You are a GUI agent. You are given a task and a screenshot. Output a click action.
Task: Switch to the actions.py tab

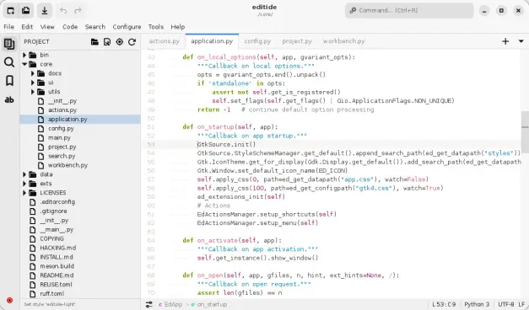point(164,41)
